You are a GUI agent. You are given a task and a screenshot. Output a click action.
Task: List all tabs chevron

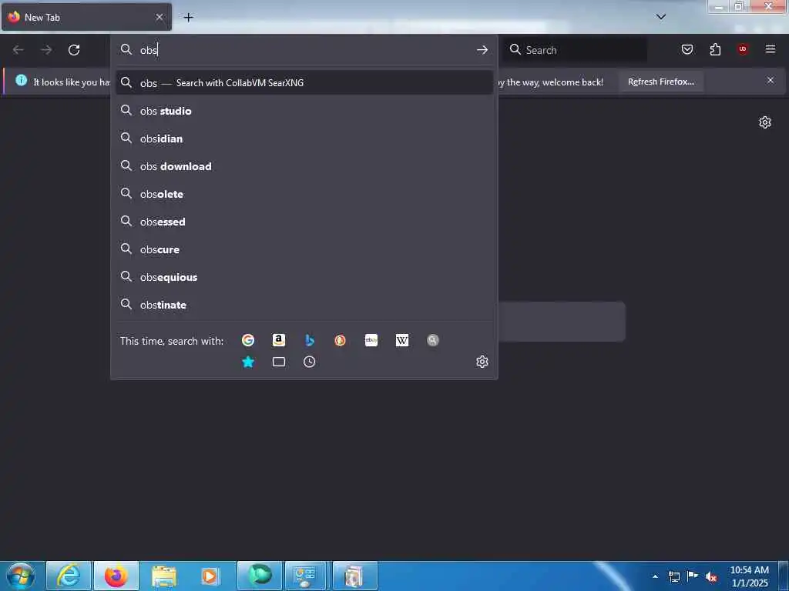pos(661,17)
